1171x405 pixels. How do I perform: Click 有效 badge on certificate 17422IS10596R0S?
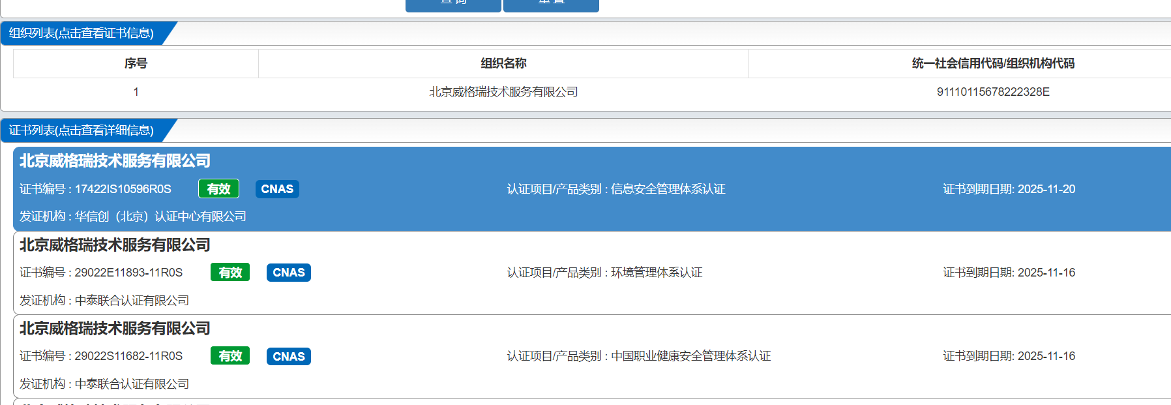click(218, 189)
